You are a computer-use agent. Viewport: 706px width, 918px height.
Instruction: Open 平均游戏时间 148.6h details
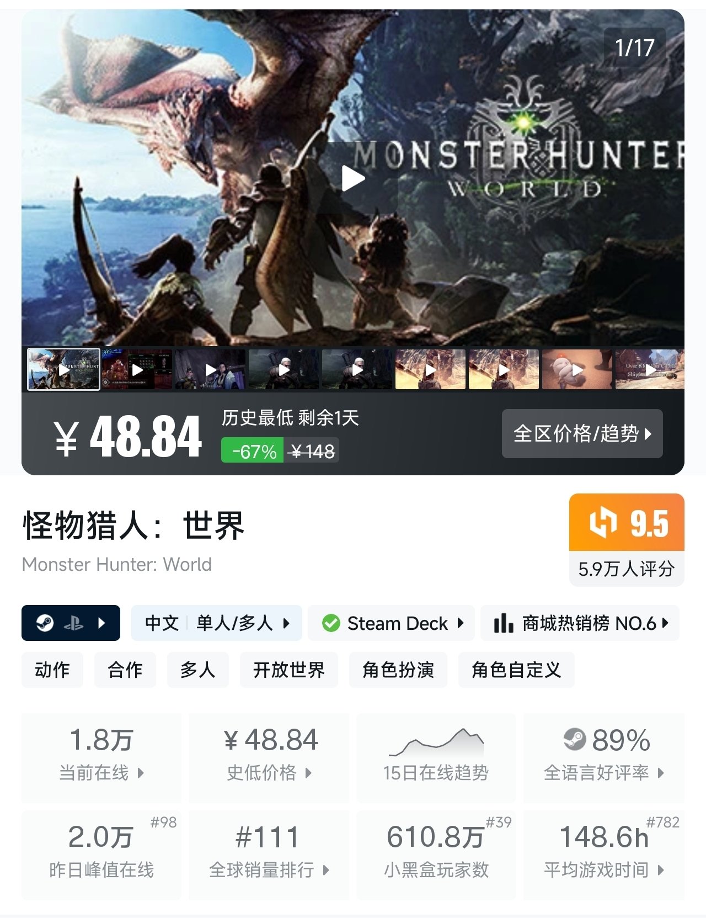pos(604,855)
